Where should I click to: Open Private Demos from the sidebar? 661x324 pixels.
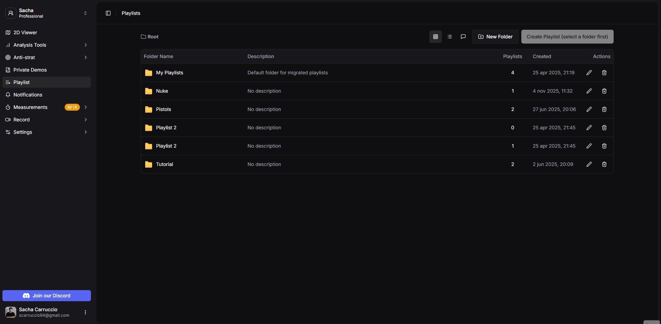[30, 70]
